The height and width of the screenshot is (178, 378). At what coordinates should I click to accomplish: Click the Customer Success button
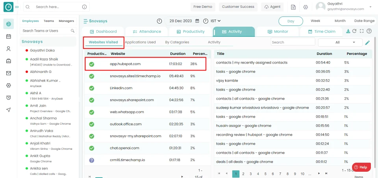pos(238,7)
